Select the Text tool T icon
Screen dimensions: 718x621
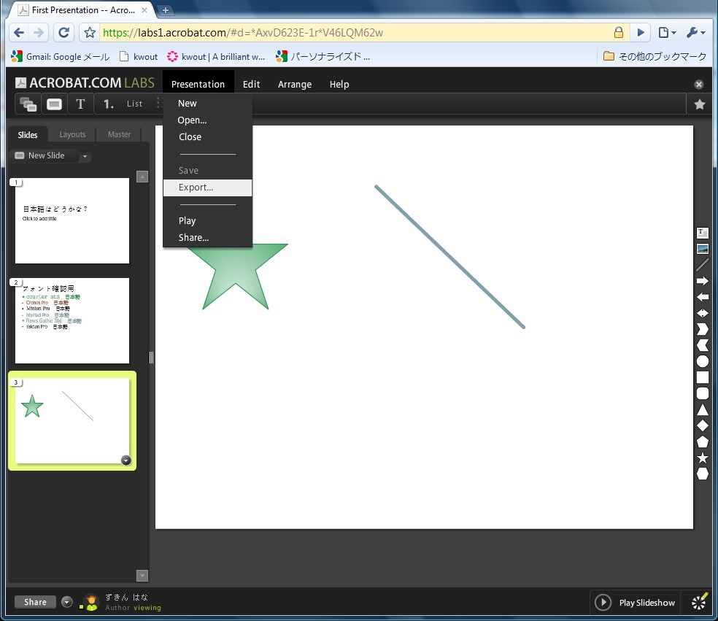pos(80,104)
